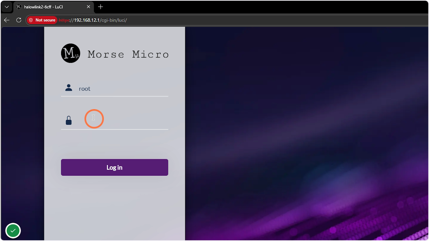Open the tab search dropdown arrow
This screenshot has width=429, height=241.
[6, 6]
